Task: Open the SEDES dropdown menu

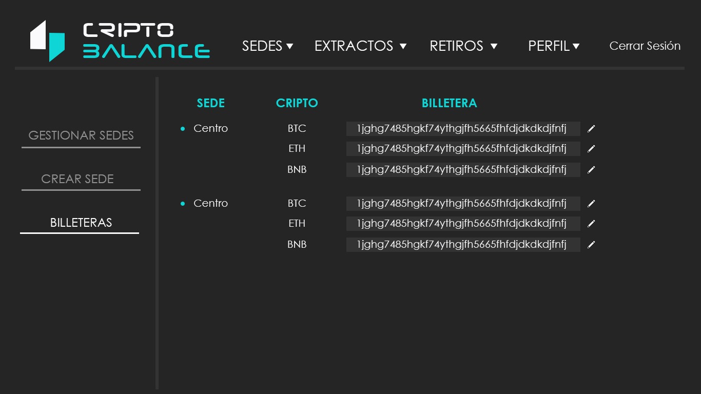Action: point(267,46)
